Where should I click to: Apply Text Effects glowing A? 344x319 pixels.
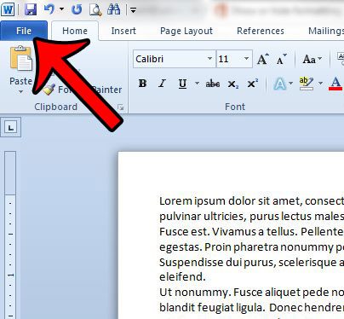point(280,84)
